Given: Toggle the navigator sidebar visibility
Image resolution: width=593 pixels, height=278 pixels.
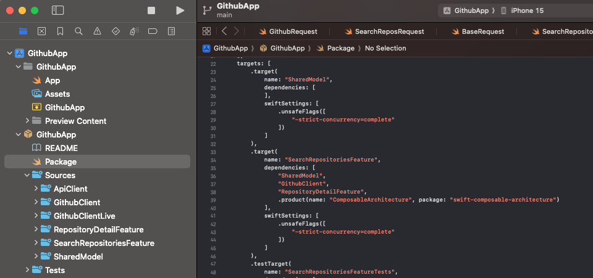Looking at the screenshot, I should coord(57,10).
